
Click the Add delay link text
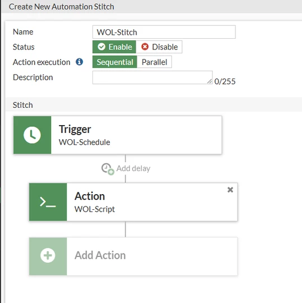(x=133, y=168)
